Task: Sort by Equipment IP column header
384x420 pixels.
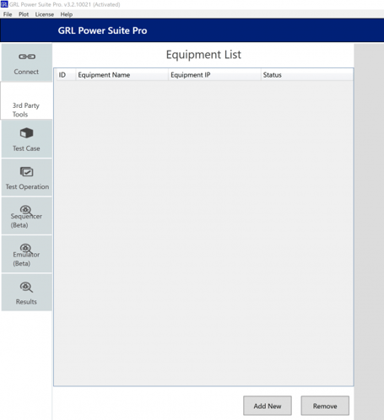Action: pyautogui.click(x=214, y=75)
